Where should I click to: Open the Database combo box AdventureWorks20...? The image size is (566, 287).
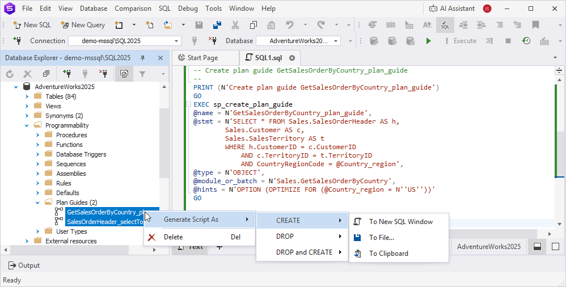(298, 41)
